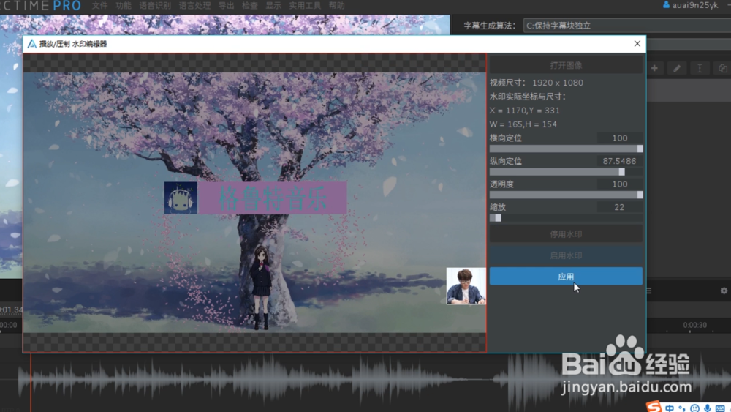The image size is (731, 412).
Task: Click the 缩放 value field 22
Action: [620, 207]
